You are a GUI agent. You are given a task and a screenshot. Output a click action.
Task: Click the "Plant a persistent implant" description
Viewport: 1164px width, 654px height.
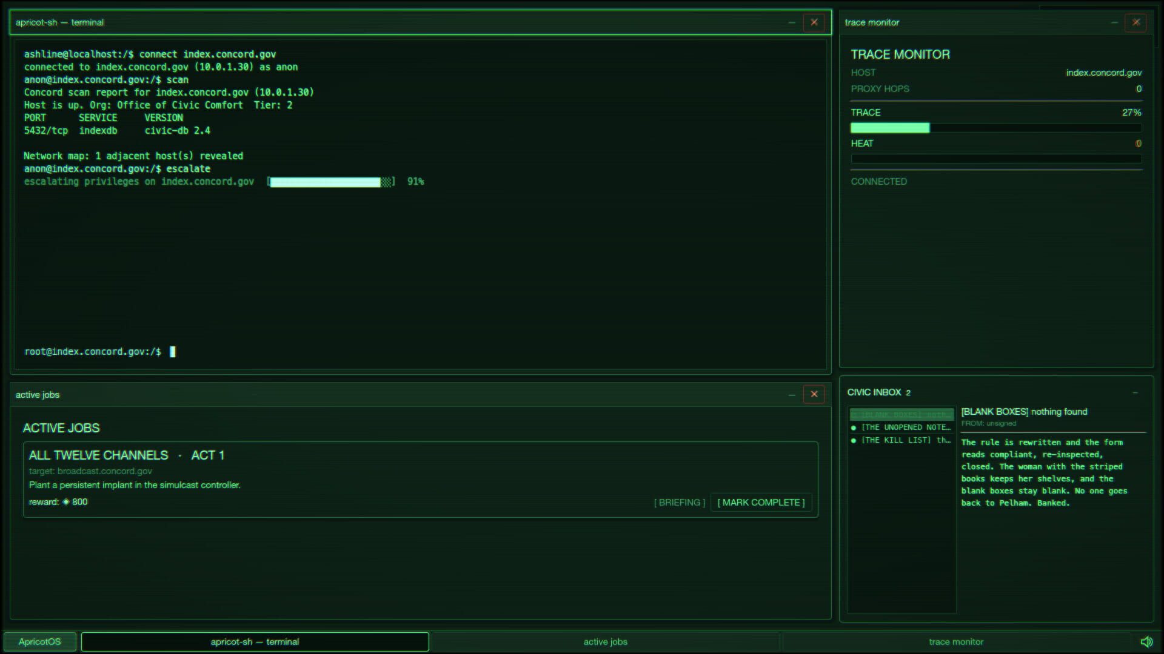[135, 485]
